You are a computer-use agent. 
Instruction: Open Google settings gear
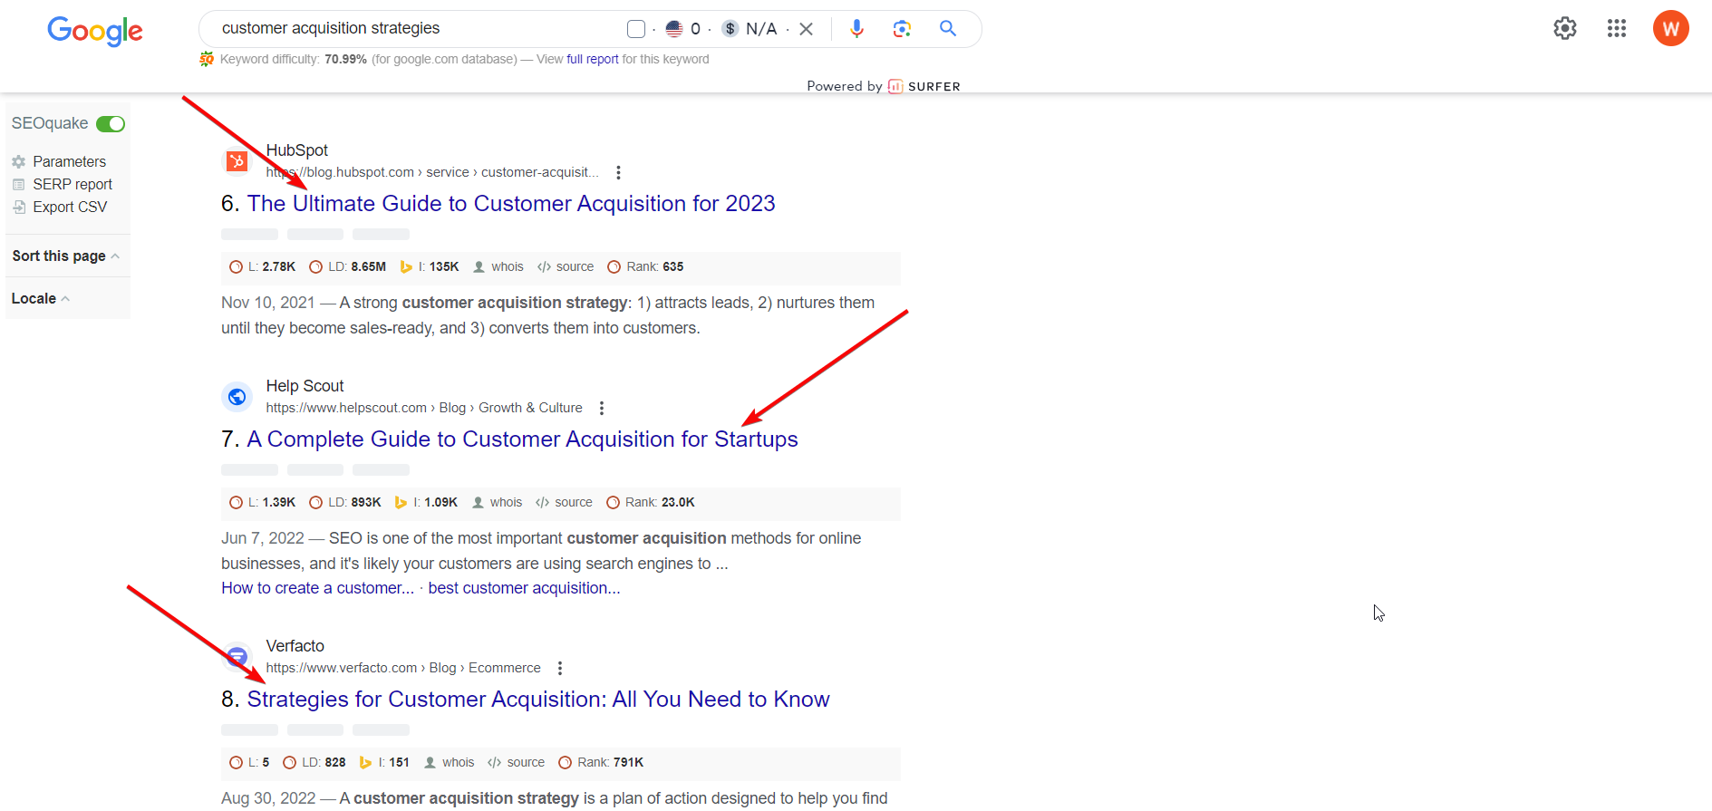point(1565,28)
